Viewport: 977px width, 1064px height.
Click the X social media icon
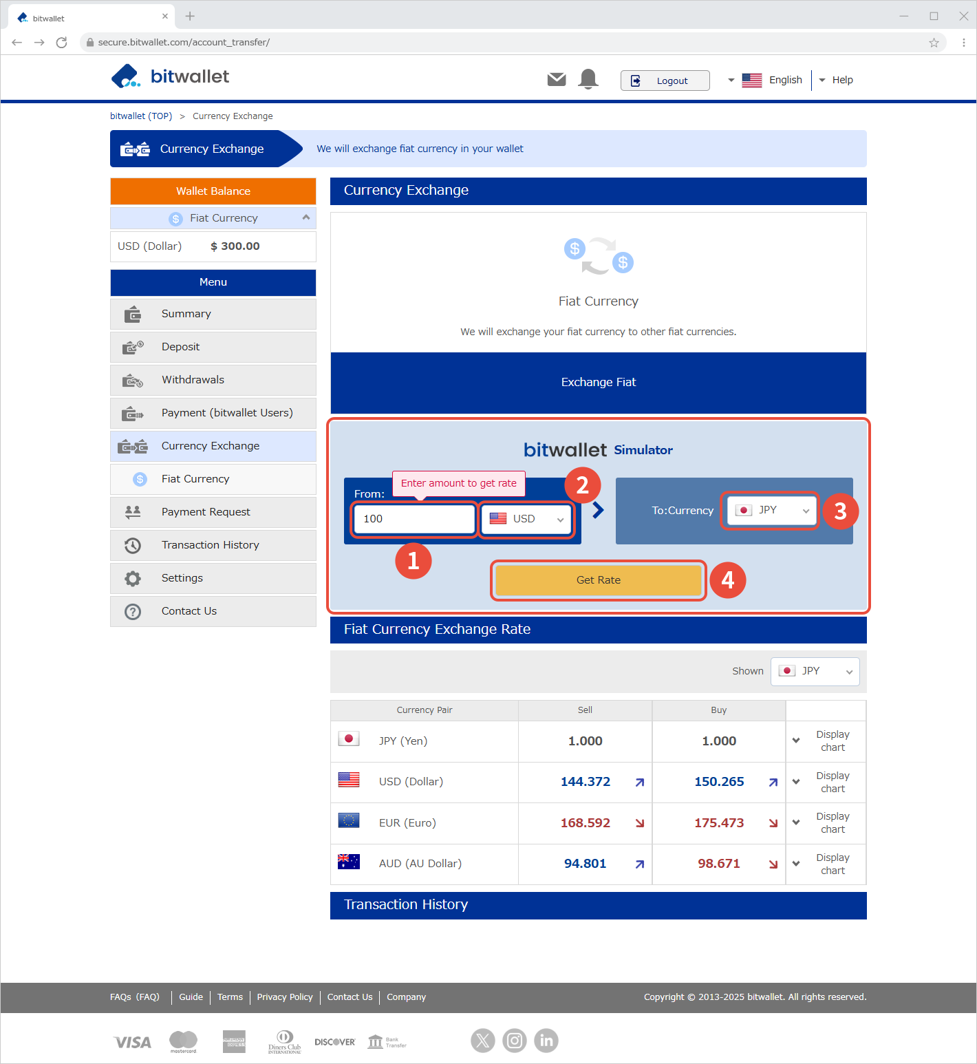point(483,1041)
